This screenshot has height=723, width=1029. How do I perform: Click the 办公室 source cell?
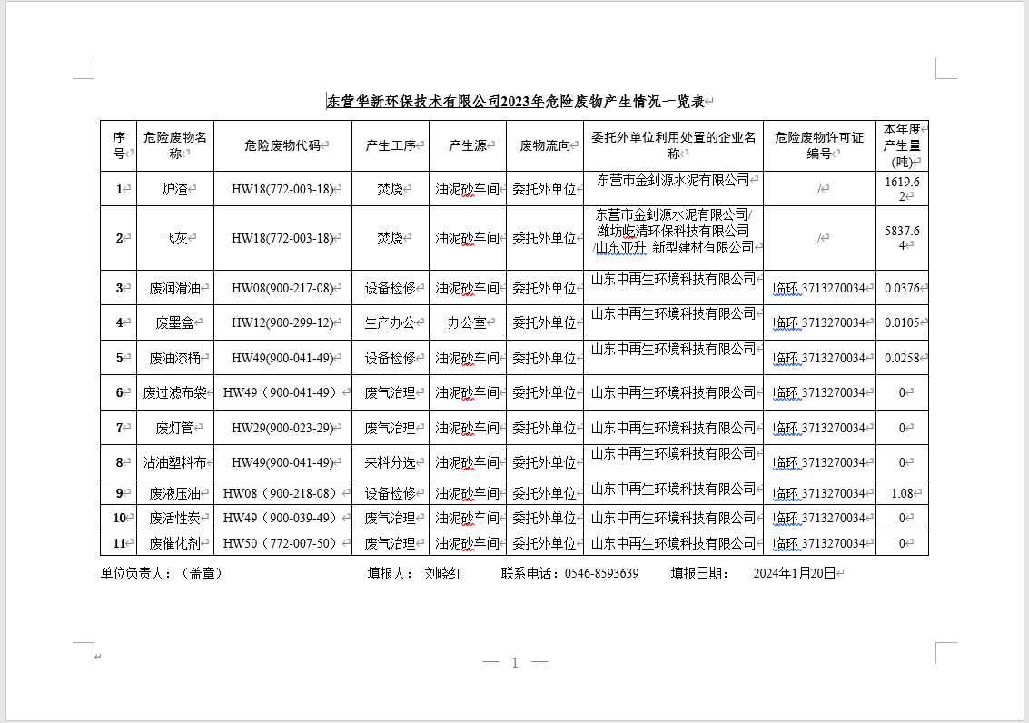click(467, 322)
